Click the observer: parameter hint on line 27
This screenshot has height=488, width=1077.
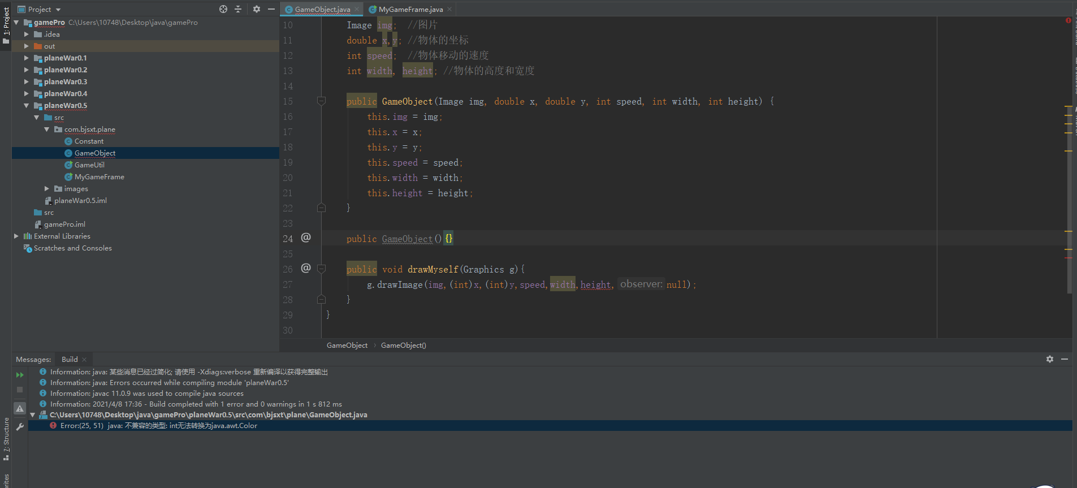[x=641, y=284]
